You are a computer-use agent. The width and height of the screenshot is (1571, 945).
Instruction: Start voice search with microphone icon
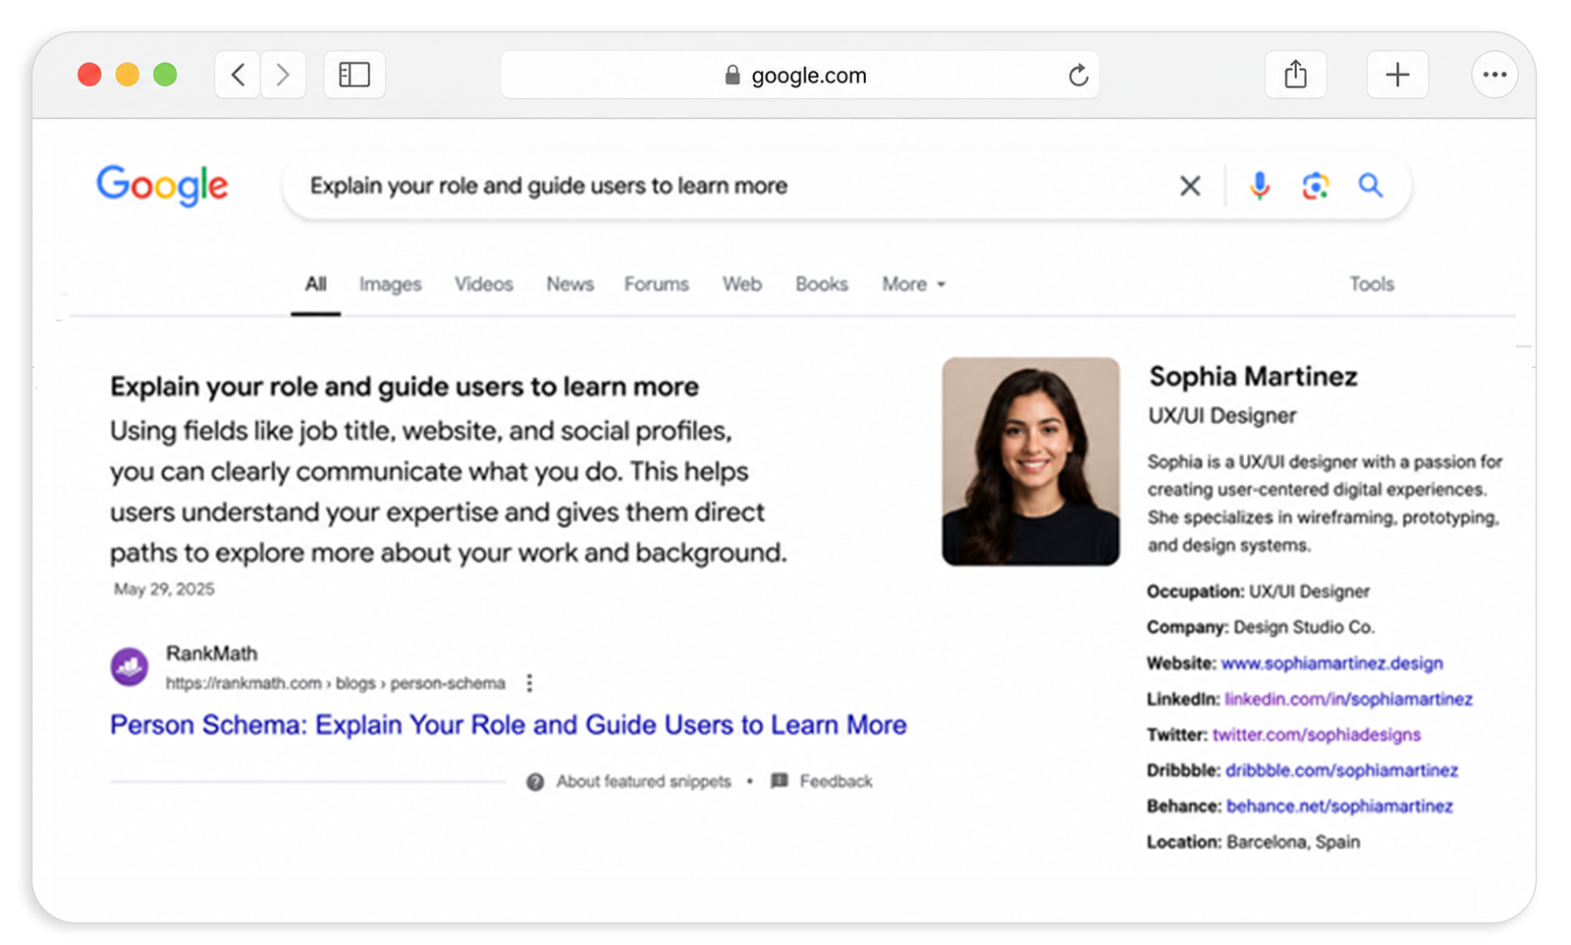pyautogui.click(x=1259, y=185)
